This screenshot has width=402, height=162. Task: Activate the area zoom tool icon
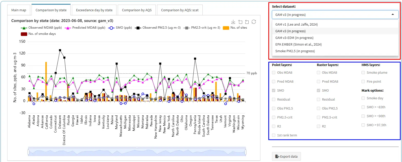click(240, 22)
